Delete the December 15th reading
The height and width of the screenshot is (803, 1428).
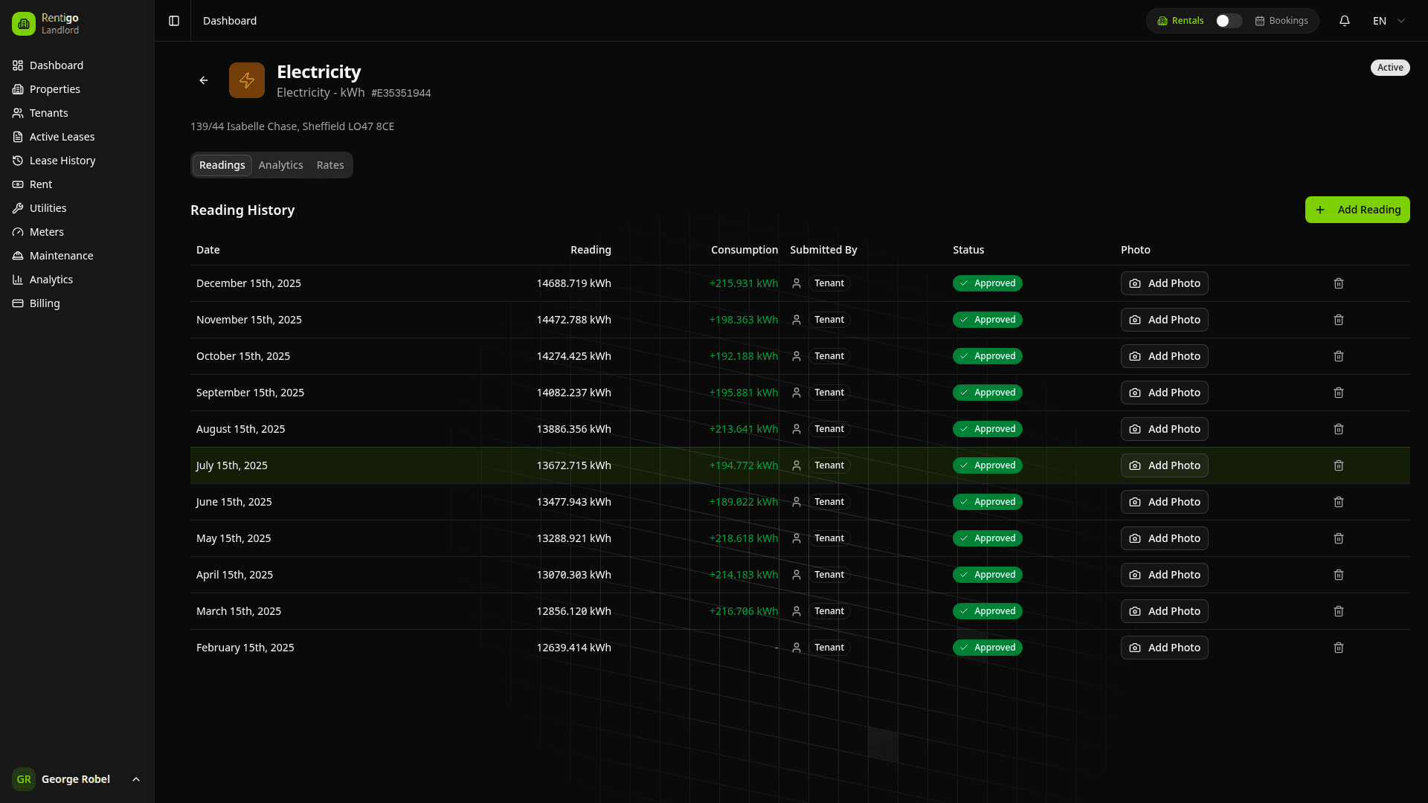click(x=1339, y=283)
